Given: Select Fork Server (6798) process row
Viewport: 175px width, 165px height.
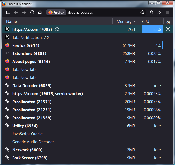Looking at the screenshot, I should click(88, 158).
